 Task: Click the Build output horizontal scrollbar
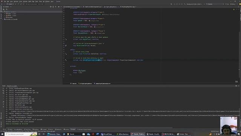point(89,128)
